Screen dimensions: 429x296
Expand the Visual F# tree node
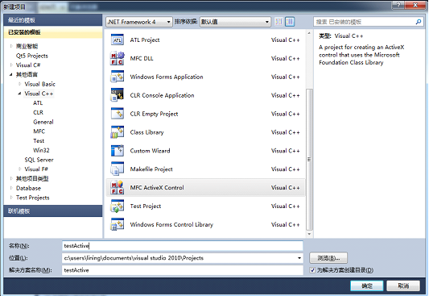19,169
